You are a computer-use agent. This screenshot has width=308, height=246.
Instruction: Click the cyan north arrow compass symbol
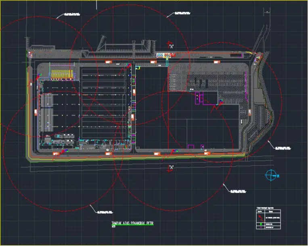coord(271,176)
